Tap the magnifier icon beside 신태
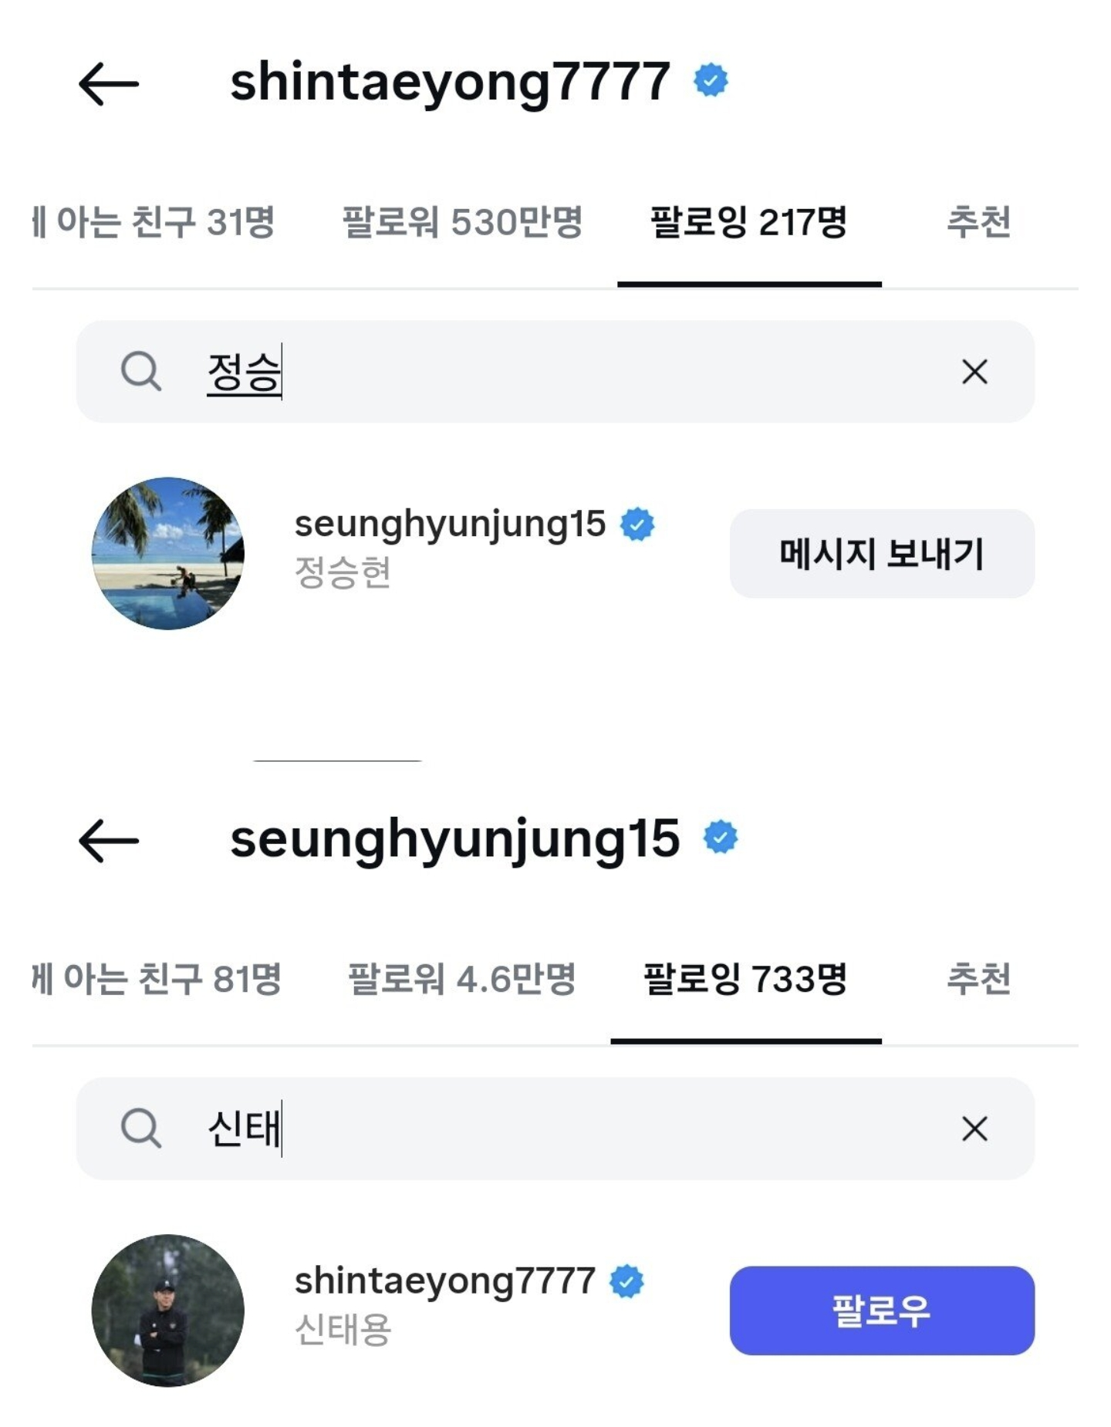This screenshot has width=1111, height=1427. pyautogui.click(x=141, y=1129)
